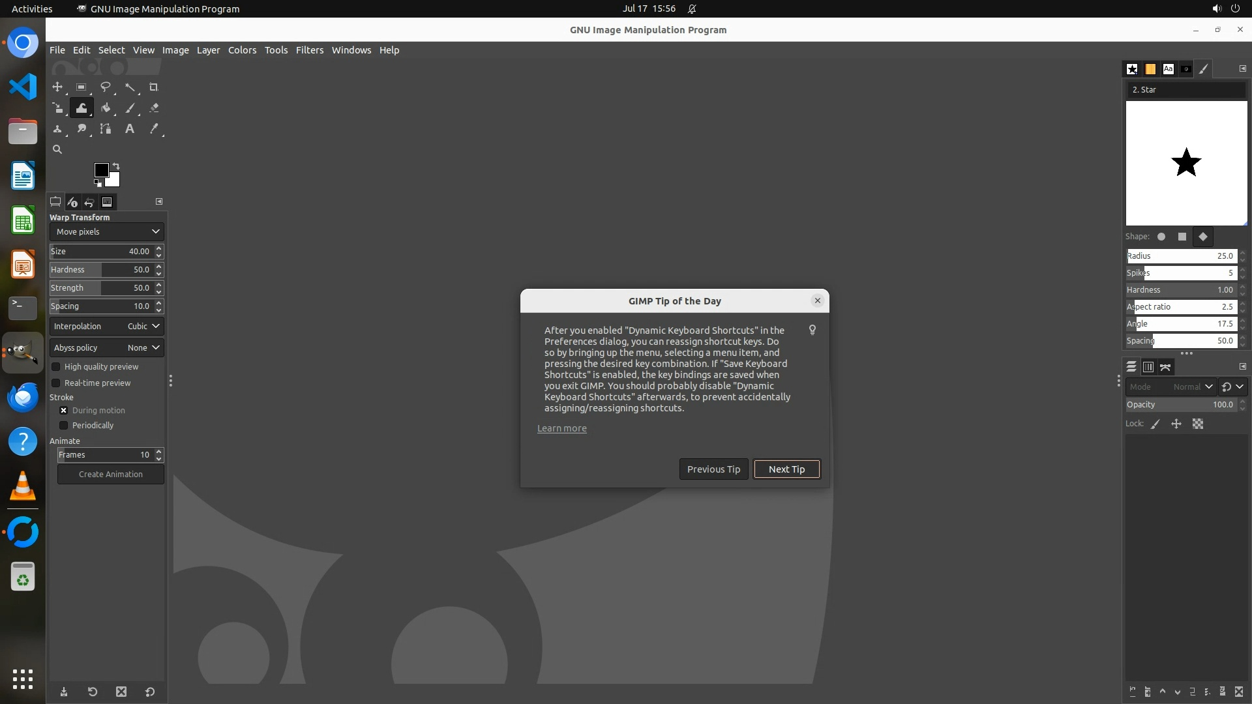1252x704 pixels.
Task: Select the Zoom magnifier tool
Action: pyautogui.click(x=57, y=150)
